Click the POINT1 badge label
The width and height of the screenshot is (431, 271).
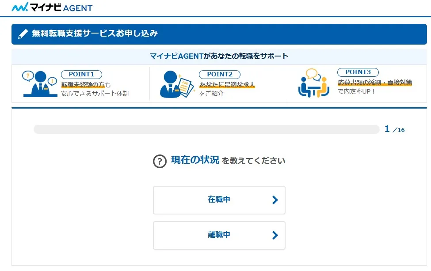coord(81,75)
